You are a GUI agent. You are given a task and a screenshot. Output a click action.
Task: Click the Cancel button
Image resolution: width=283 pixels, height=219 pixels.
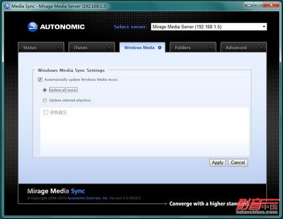coord(238,163)
